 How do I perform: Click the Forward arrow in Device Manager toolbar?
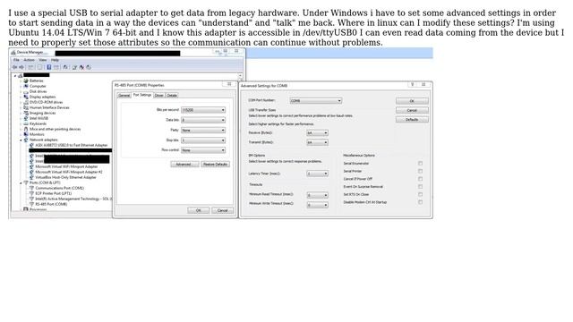(21, 67)
